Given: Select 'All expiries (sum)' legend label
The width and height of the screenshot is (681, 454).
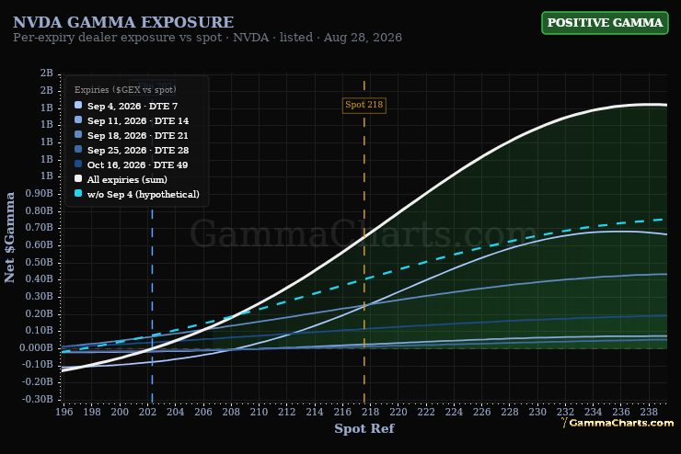Looking at the screenshot, I should (127, 179).
